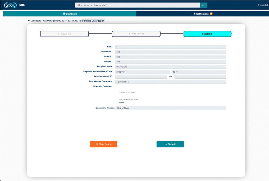
Task: Click the Order ID field
Action: coord(171,57)
